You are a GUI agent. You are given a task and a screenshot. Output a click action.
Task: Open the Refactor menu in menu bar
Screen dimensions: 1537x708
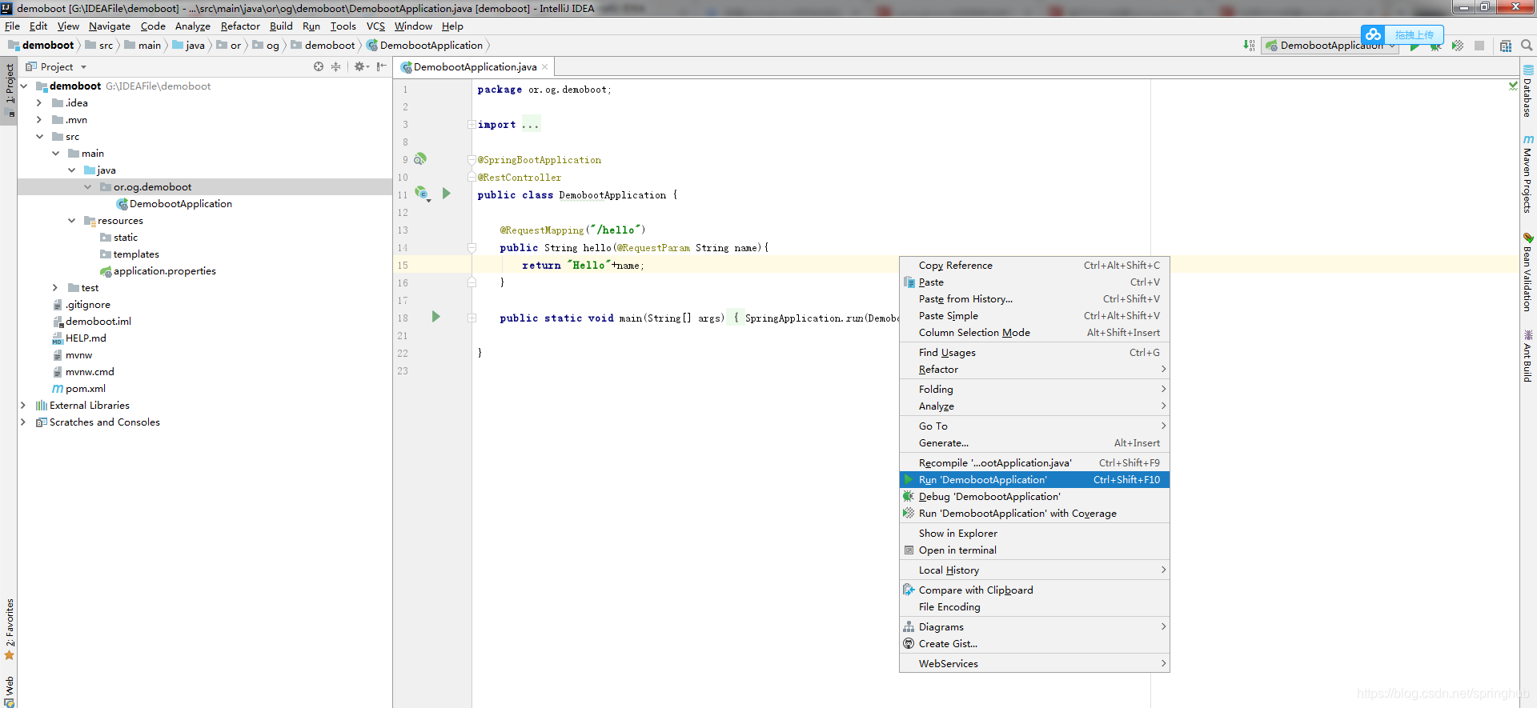(240, 26)
